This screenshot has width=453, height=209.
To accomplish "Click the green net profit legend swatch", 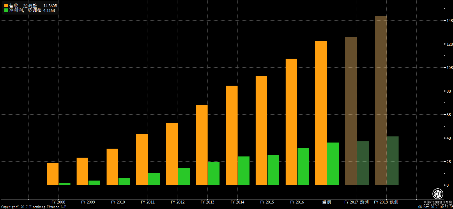I will coord(6,10).
